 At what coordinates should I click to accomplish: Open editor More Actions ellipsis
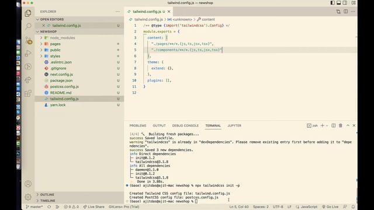point(353,12)
